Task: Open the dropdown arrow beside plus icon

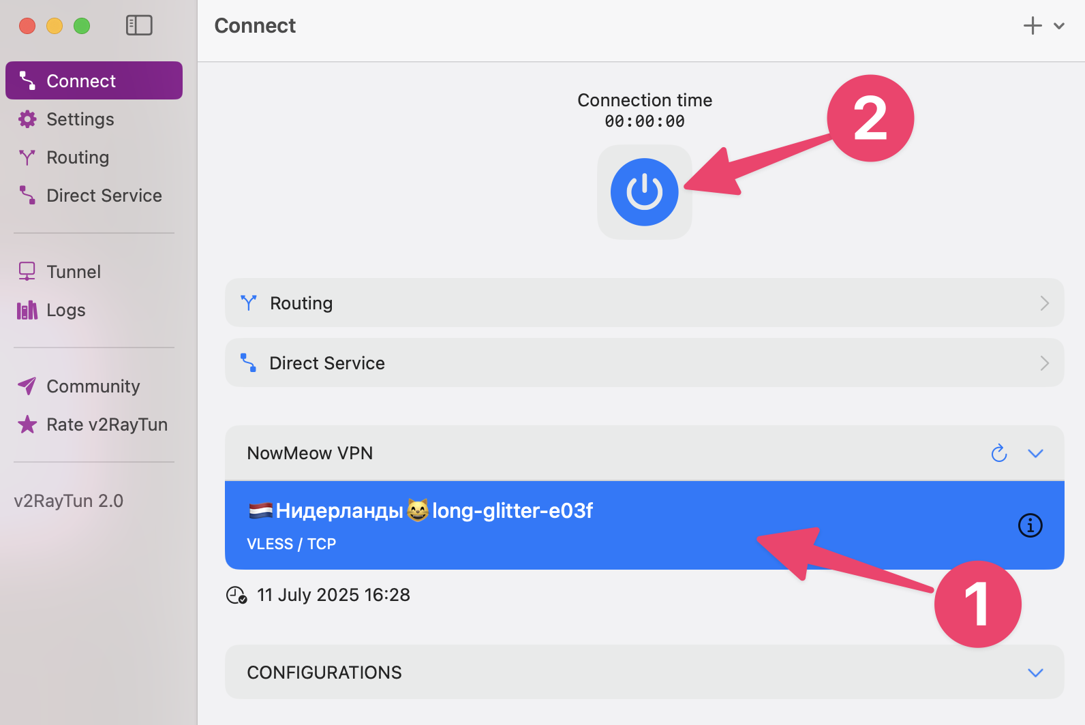Action: 1059,27
